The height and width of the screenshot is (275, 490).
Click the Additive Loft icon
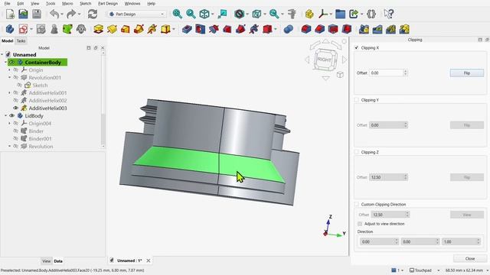(126, 29)
